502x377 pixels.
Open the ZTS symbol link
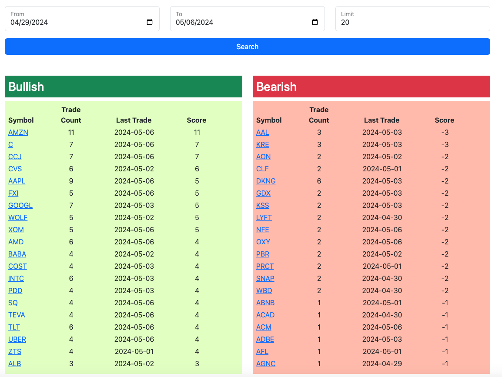pyautogui.click(x=15, y=351)
